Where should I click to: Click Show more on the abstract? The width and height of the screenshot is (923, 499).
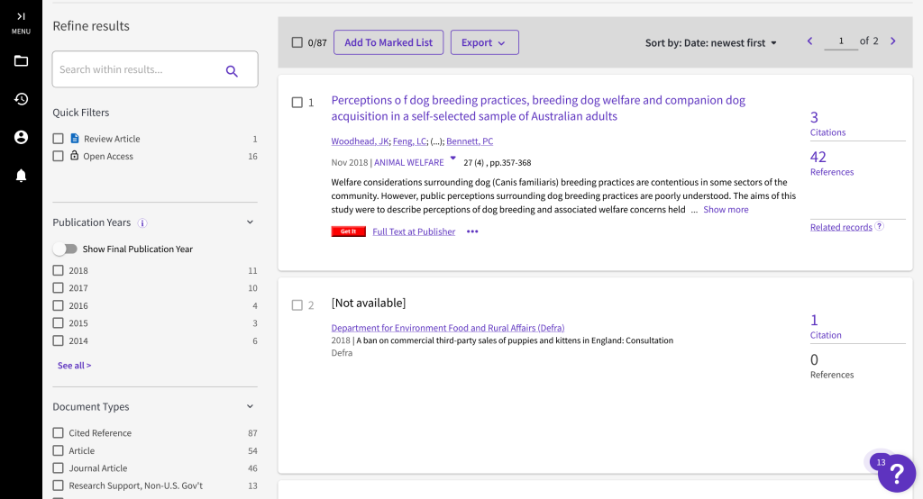(726, 210)
